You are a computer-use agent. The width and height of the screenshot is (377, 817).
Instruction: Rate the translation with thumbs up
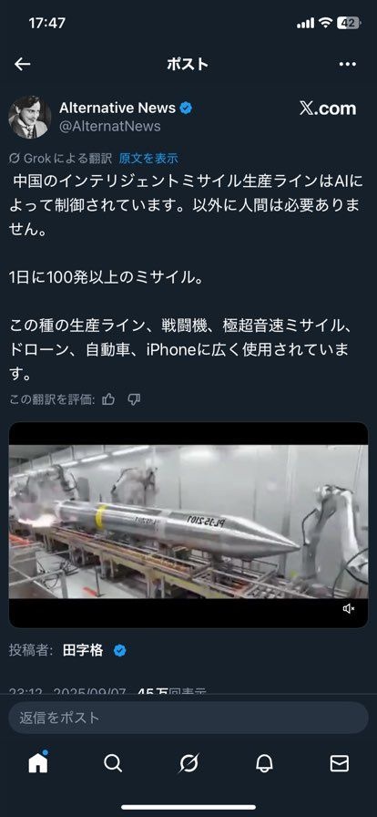tap(108, 399)
